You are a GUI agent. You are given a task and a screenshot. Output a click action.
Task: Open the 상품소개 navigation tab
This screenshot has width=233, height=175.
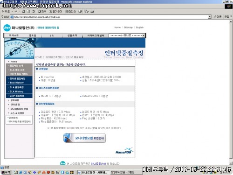[x=72, y=35]
